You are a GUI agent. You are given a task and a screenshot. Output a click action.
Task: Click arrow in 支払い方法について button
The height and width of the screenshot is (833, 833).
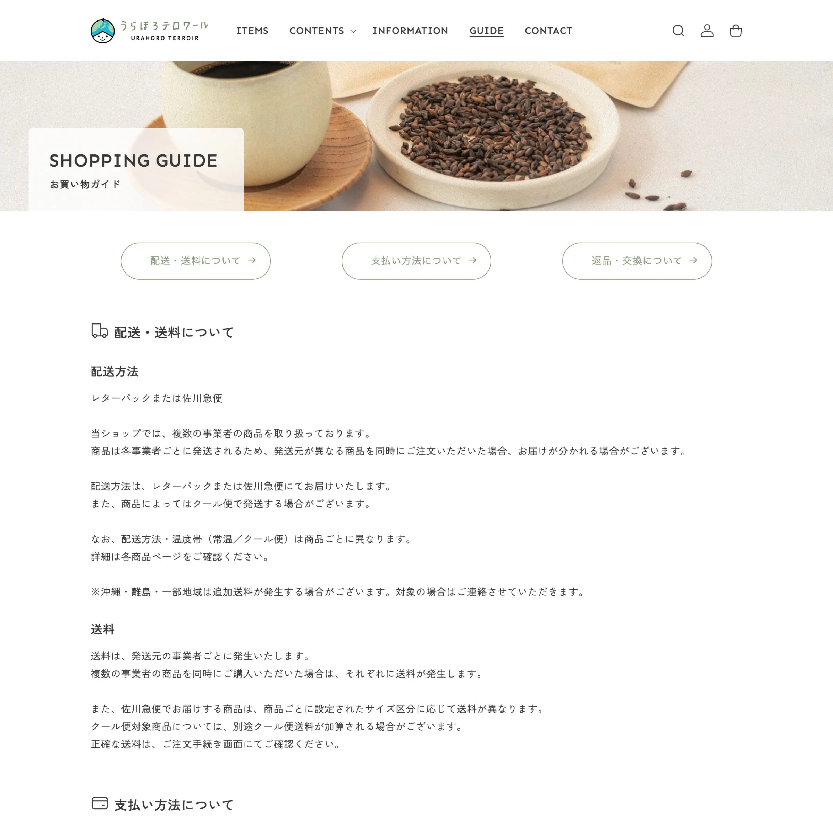pos(472,260)
